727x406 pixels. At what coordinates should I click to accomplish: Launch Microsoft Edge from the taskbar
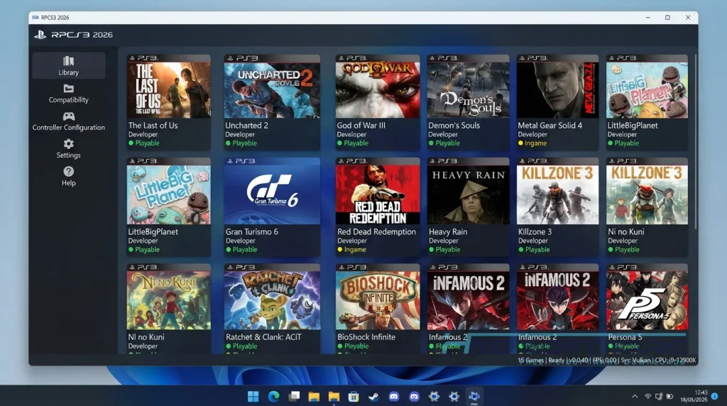click(273, 396)
